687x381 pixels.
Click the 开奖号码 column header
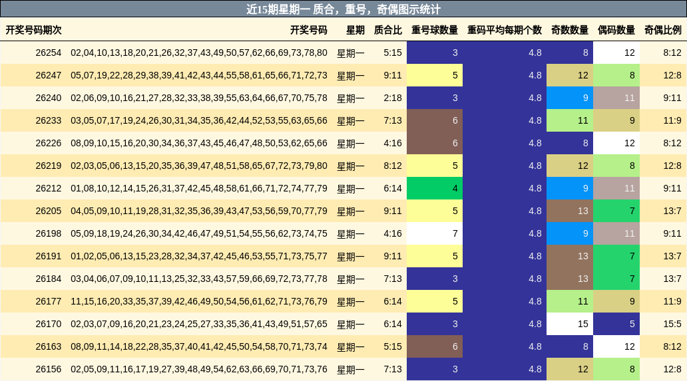308,30
